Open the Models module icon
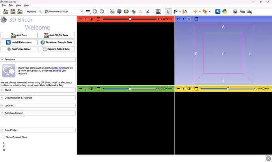This screenshot has height=162, width=272. coord(126,11)
